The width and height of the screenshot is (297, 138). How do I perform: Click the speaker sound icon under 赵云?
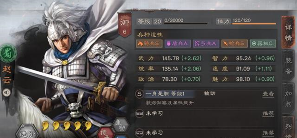[7, 92]
